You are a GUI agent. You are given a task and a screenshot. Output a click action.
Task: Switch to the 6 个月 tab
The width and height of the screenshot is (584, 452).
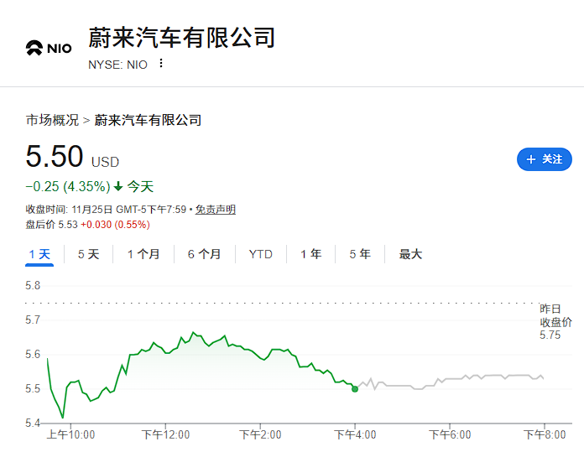coord(204,254)
